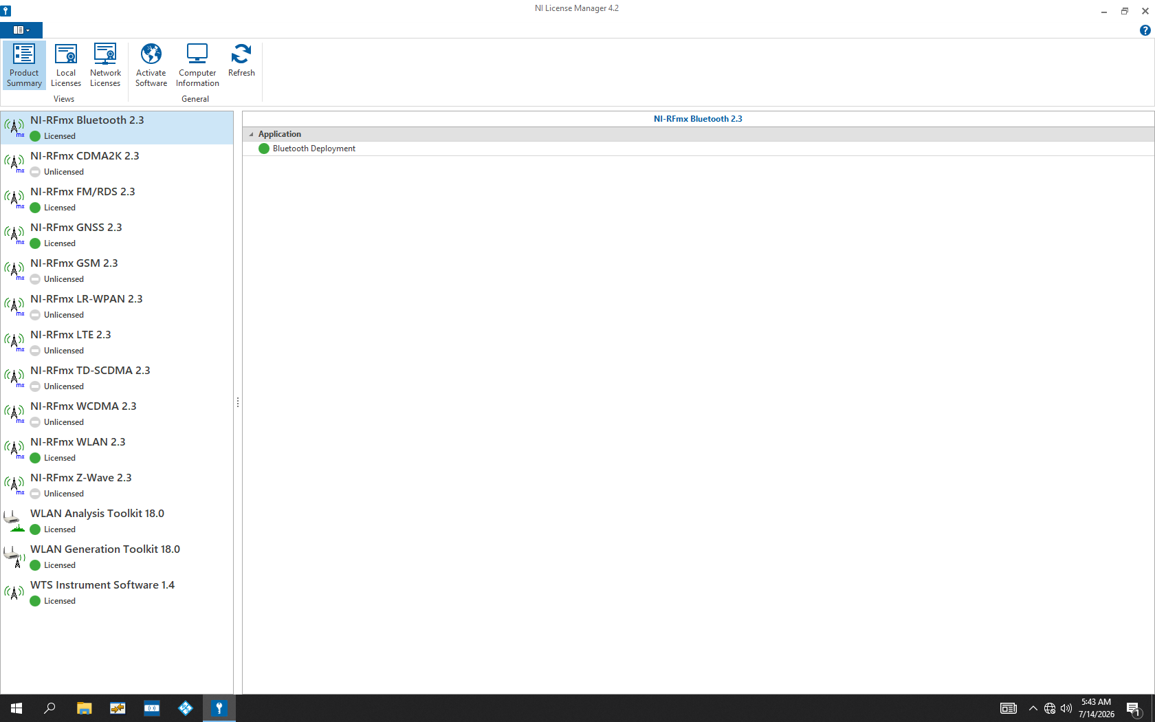Viewport: 1155px width, 722px height.
Task: Select NI-RFmx WLAN 2.3 product
Action: 117,449
